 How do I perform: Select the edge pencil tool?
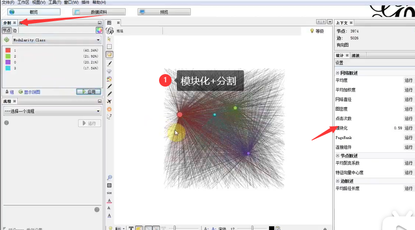pos(109,94)
